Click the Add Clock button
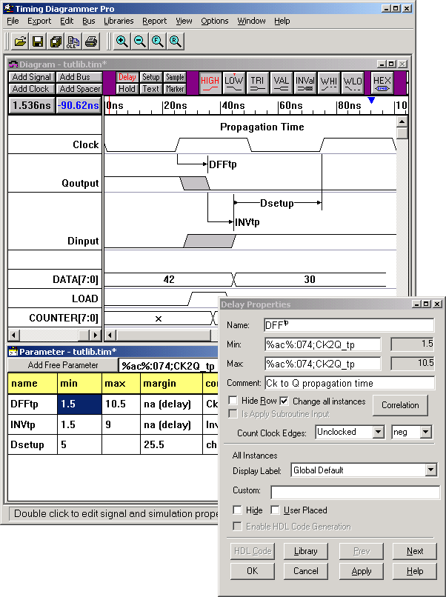446x597 pixels. tap(31, 89)
